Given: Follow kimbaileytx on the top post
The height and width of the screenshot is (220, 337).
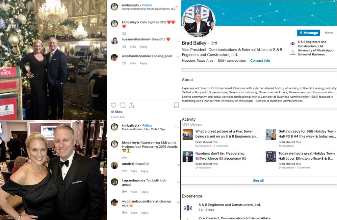Looking at the screenshot, I should click(147, 5).
